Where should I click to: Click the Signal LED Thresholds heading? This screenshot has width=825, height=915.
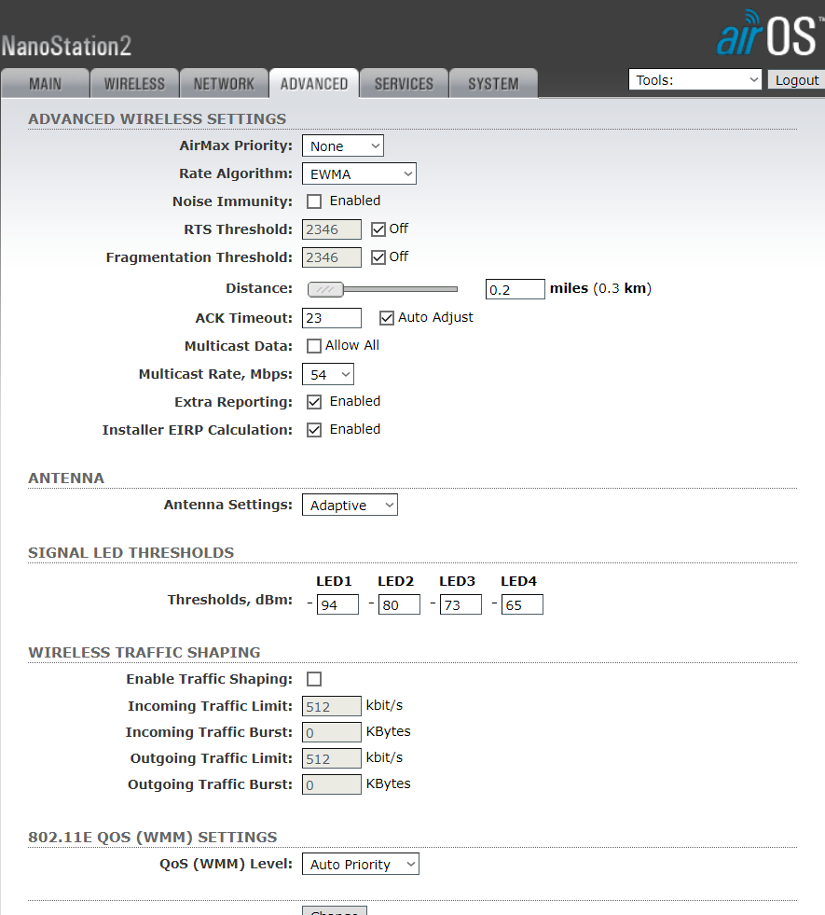point(131,553)
